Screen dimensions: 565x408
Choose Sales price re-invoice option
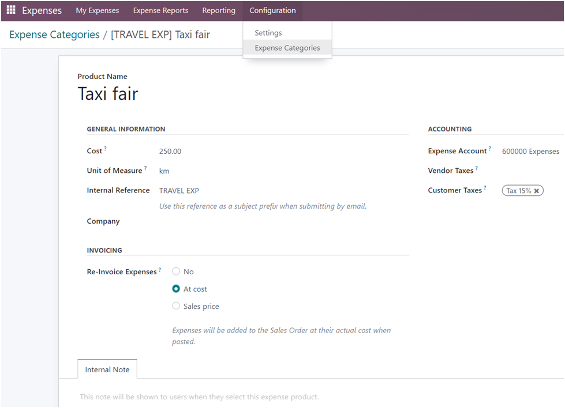[x=177, y=306]
